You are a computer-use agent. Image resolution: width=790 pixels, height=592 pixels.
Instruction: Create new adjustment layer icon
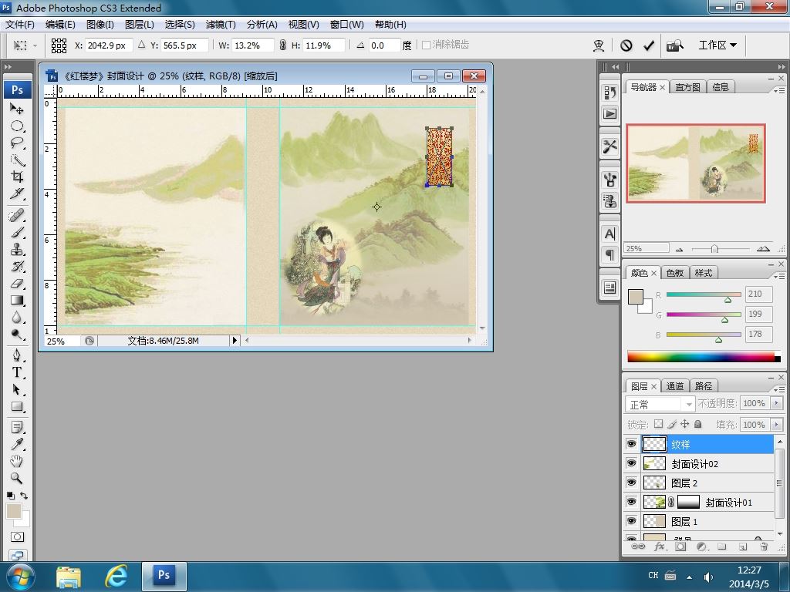(701, 547)
